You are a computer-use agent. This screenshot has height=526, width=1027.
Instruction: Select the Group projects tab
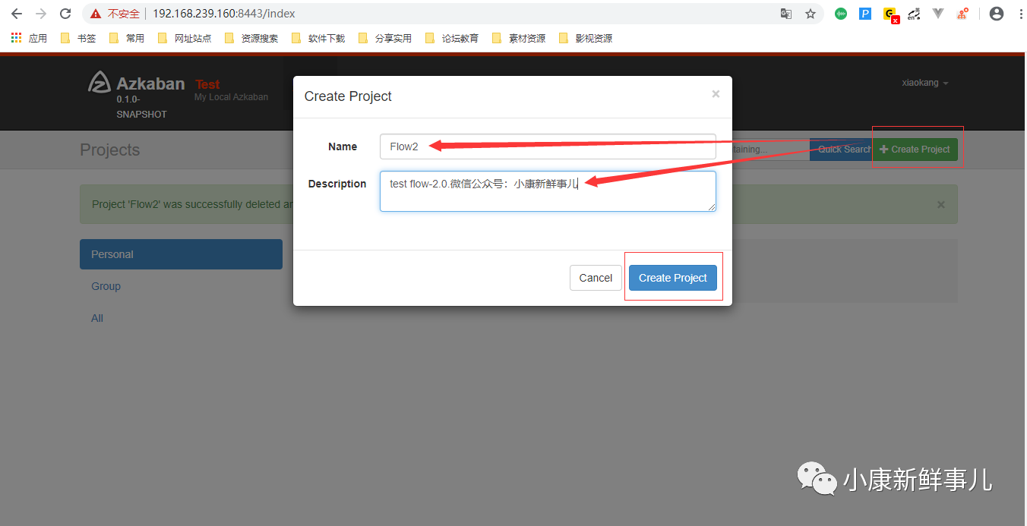[x=181, y=286]
